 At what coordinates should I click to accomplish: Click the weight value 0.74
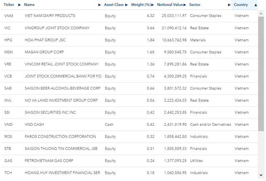(150, 76)
